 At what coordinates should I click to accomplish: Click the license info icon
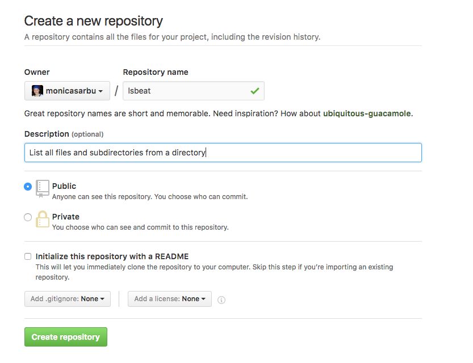[x=221, y=299]
